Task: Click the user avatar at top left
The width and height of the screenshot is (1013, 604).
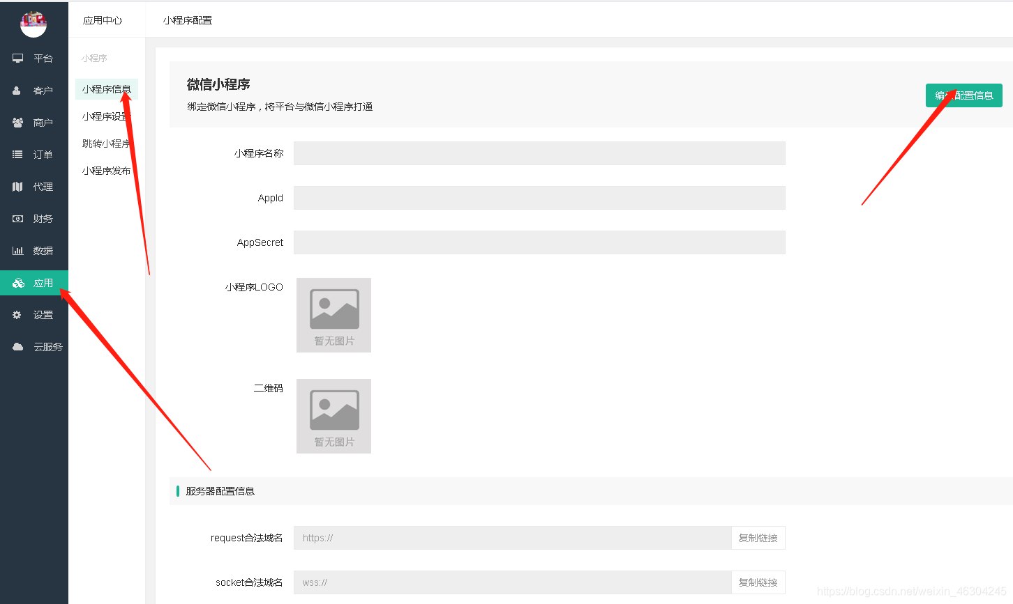Action: click(33, 24)
